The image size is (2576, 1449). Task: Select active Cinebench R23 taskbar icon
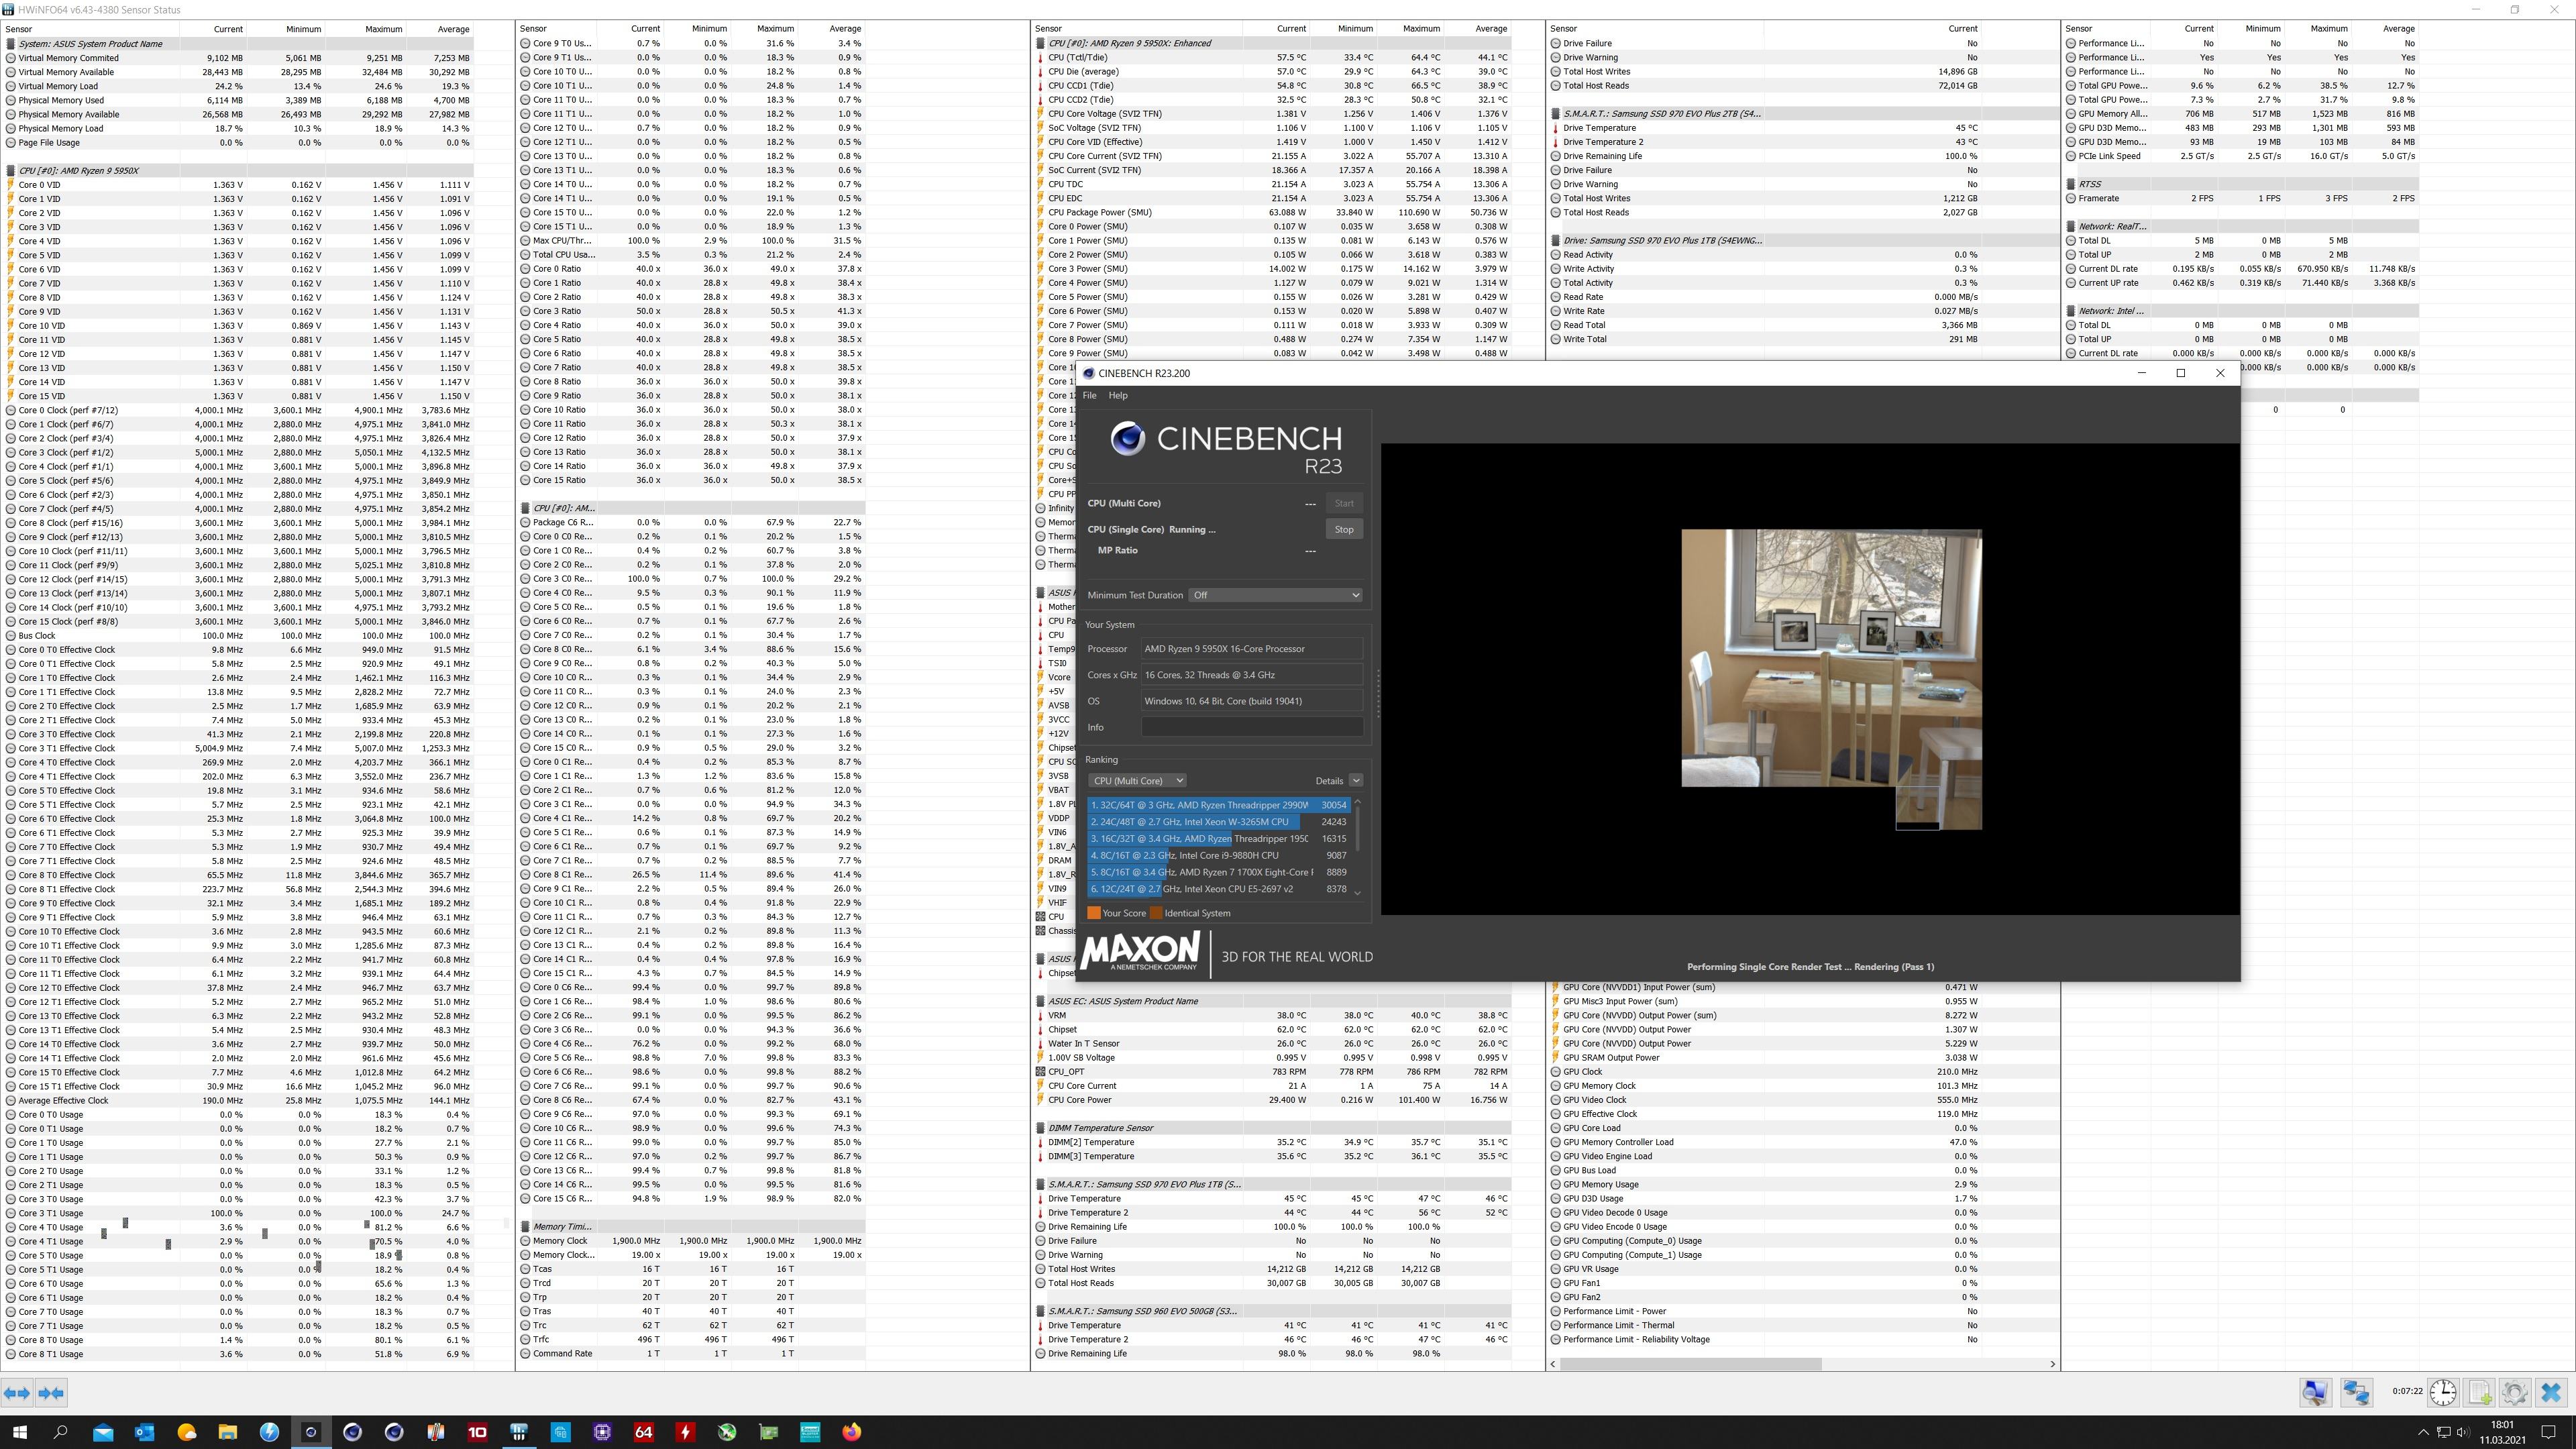[x=310, y=1432]
